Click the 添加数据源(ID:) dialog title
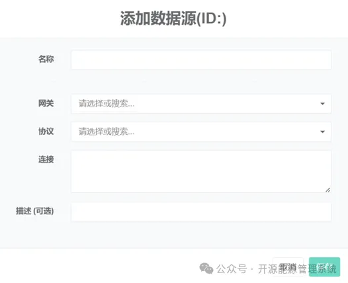 pyautogui.click(x=173, y=19)
